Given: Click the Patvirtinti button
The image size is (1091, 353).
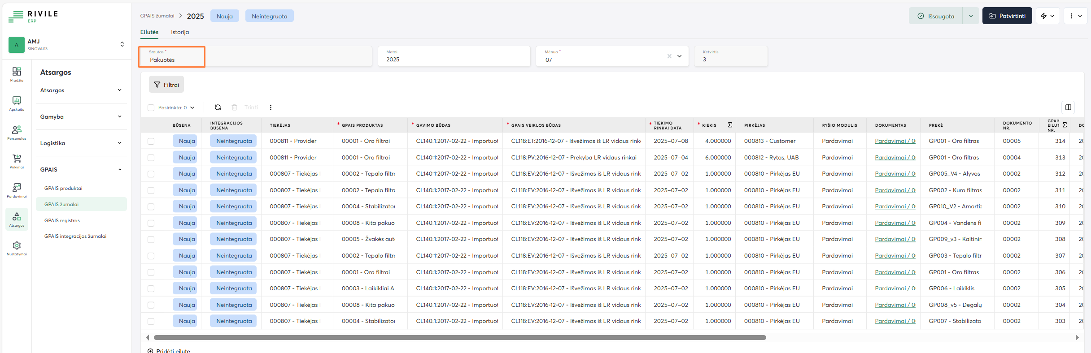Looking at the screenshot, I should point(1007,16).
